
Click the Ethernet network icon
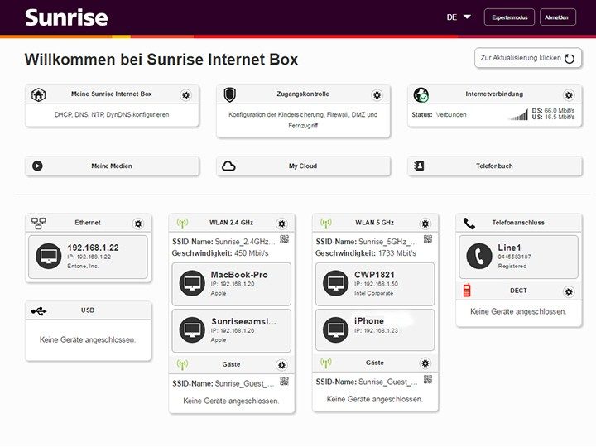38,223
